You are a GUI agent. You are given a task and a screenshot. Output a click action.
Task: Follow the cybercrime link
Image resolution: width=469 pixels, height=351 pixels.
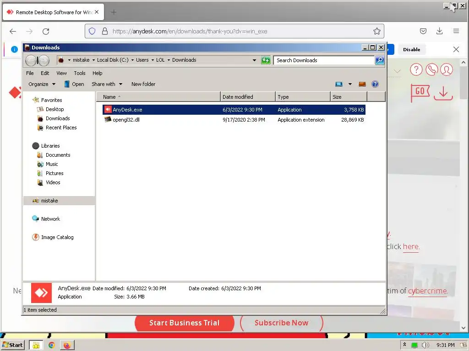coord(427,291)
